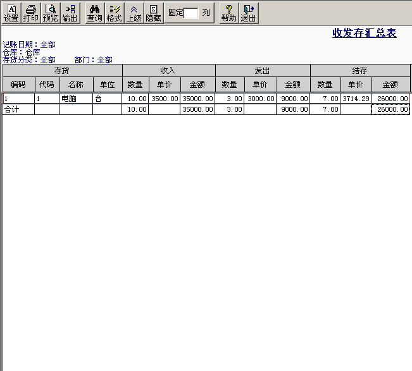Open the 收发存汇总表 title link
This screenshot has width=412, height=371.
click(x=364, y=33)
